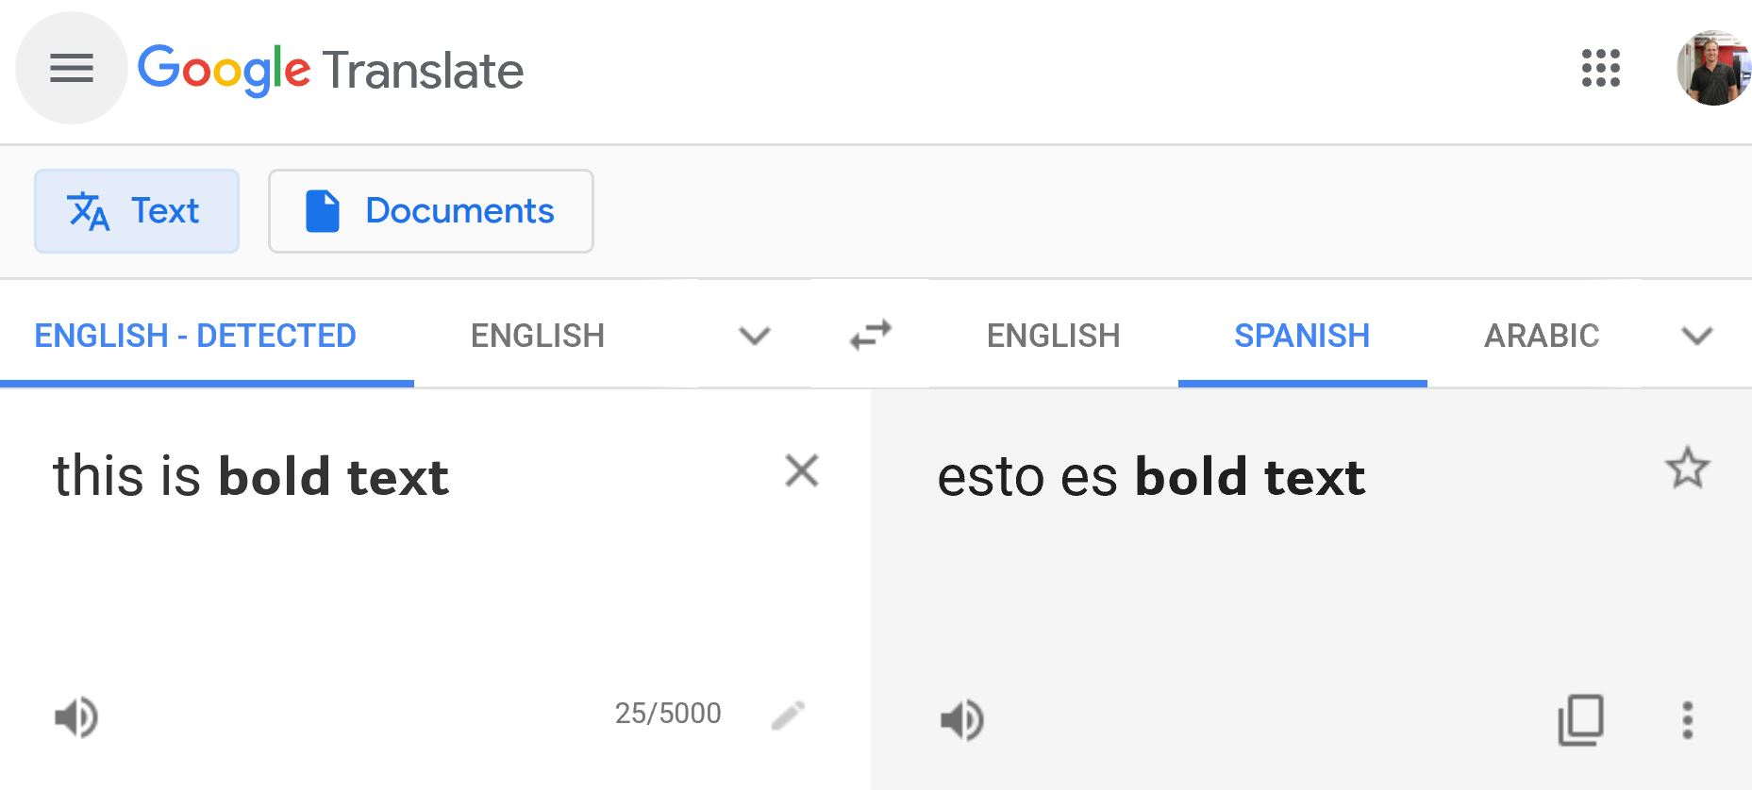Choose English as target language
This screenshot has width=1752, height=790.
[1053, 336]
